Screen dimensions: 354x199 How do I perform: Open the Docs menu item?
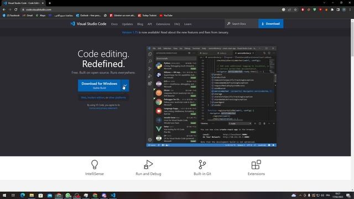click(x=114, y=24)
